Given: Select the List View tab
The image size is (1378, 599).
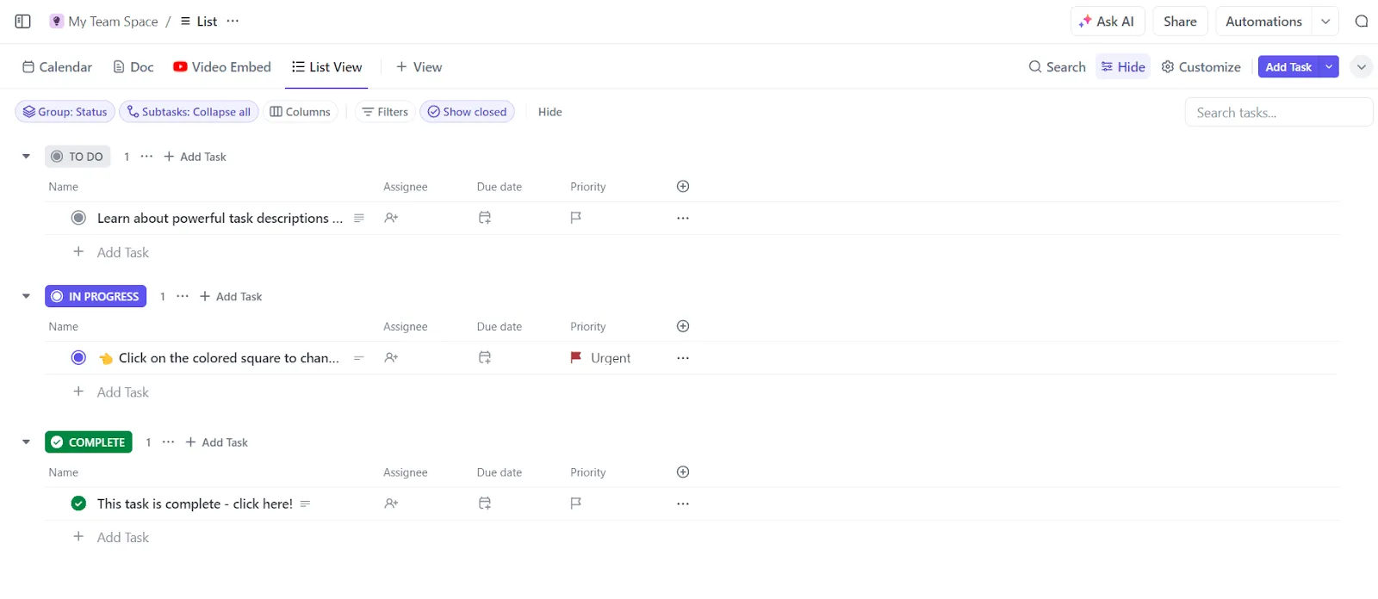Looking at the screenshot, I should 326,67.
